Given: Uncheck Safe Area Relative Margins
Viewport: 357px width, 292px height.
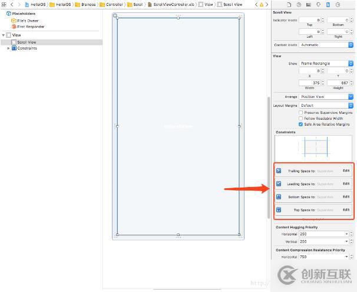Looking at the screenshot, I should coord(301,124).
